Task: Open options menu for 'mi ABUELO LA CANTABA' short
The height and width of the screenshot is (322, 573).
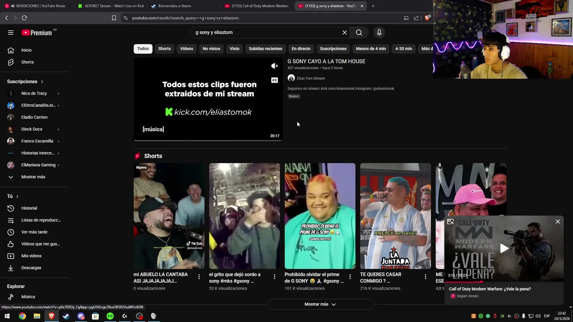Action: (199, 277)
